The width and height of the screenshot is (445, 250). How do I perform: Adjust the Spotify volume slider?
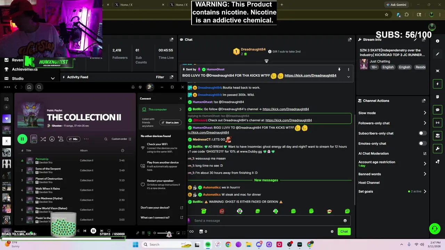(165, 233)
